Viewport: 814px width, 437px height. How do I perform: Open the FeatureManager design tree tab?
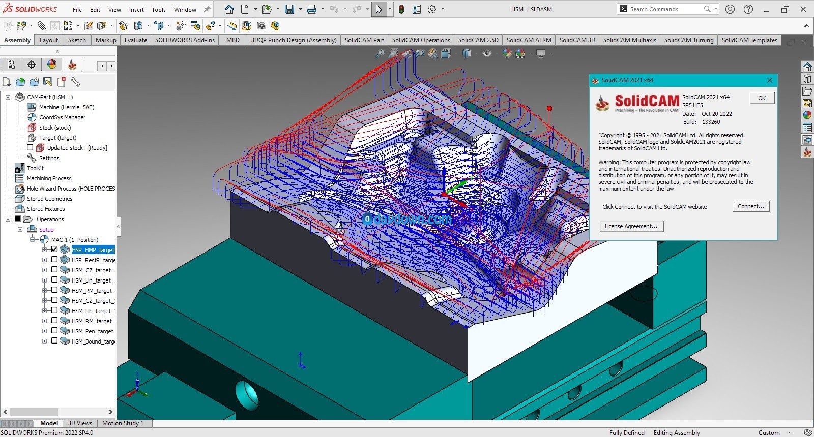click(11, 65)
